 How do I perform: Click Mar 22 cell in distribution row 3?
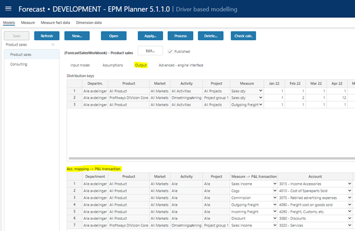[316, 105]
